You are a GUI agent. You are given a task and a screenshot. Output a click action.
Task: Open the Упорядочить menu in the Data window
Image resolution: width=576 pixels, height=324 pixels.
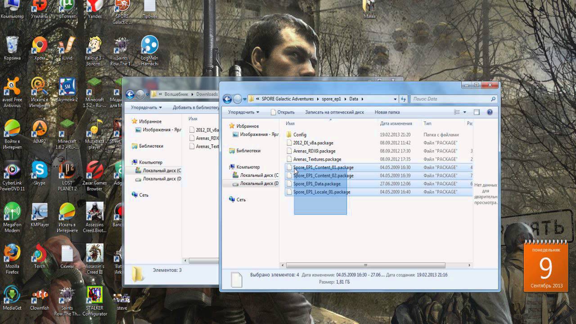pos(243,112)
